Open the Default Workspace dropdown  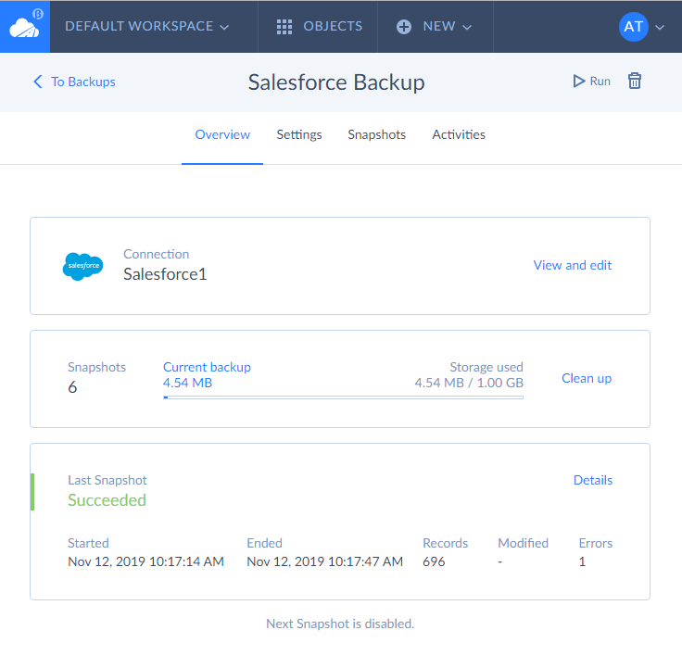click(x=146, y=27)
